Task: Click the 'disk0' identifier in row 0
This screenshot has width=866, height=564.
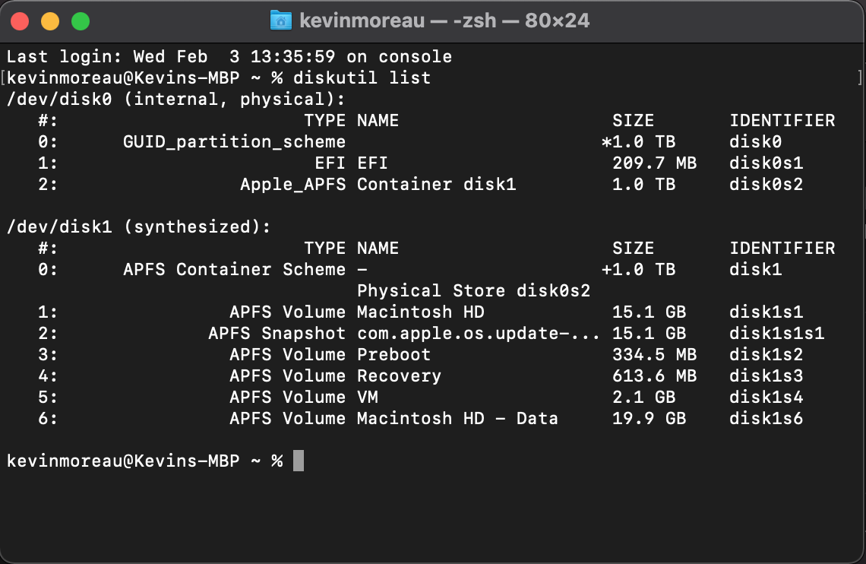Action: click(756, 142)
